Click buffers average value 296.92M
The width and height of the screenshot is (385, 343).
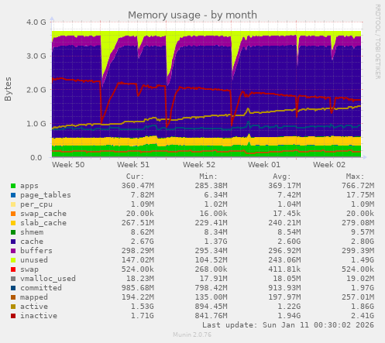pyautogui.click(x=284, y=251)
